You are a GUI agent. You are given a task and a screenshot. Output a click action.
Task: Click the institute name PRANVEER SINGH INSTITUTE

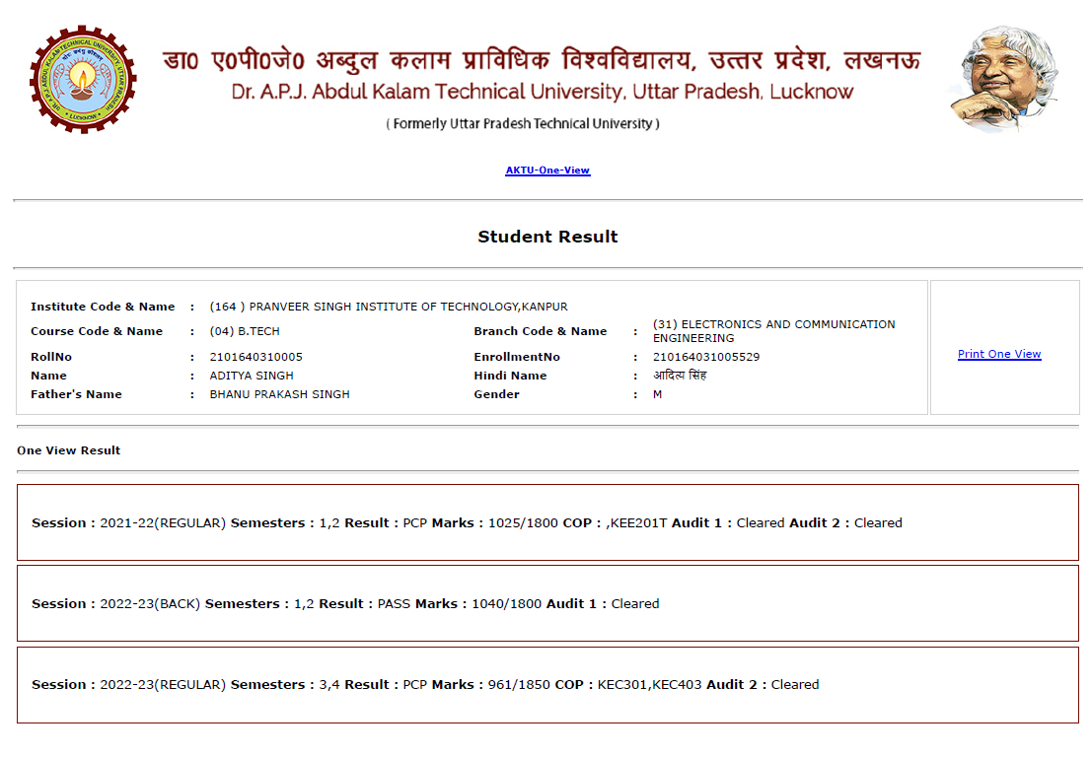(389, 307)
